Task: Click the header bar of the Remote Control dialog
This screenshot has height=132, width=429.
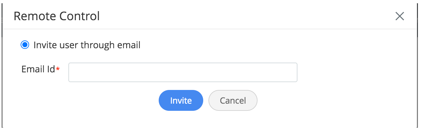Action: pos(209,16)
